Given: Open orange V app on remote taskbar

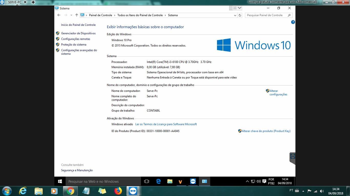Looking at the screenshot, I should tap(180, 181).
